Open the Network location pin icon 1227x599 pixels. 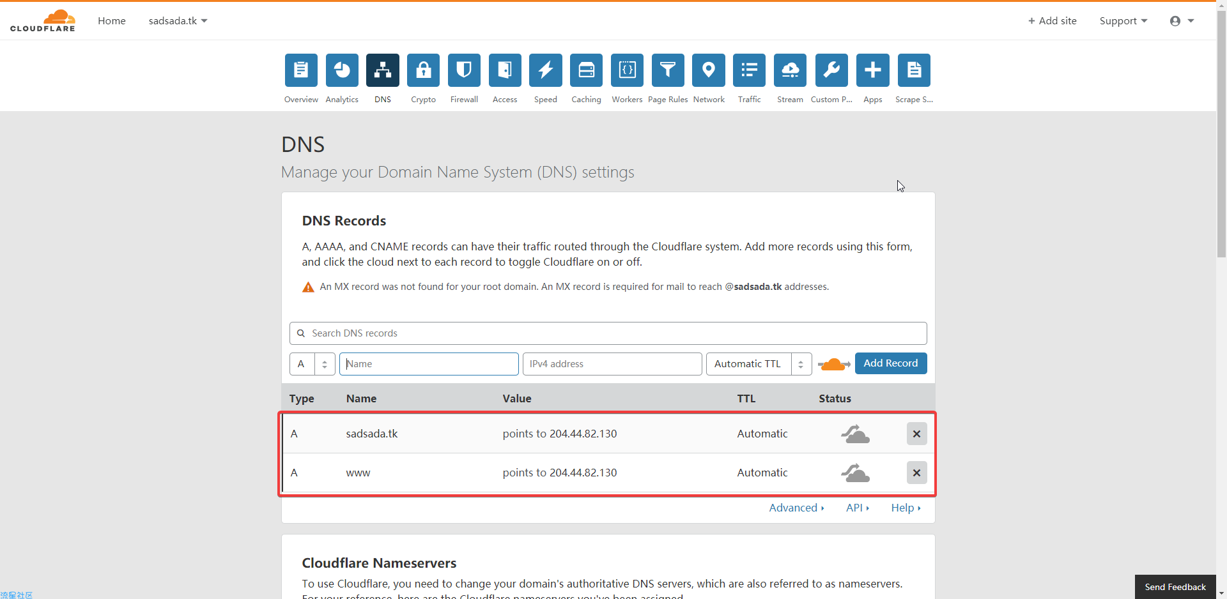[x=709, y=70]
